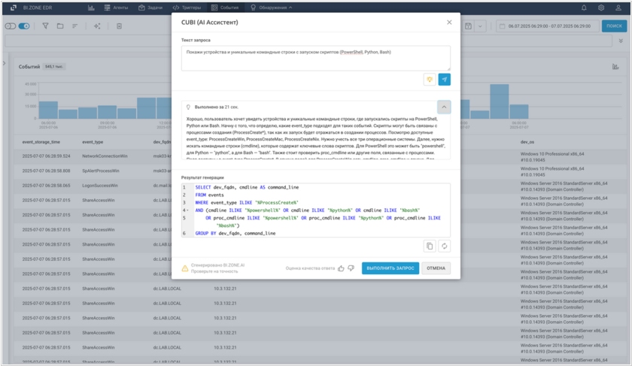Screen dimensions: 632x366
Task: Click the save query disk icon
Action: 468,26
